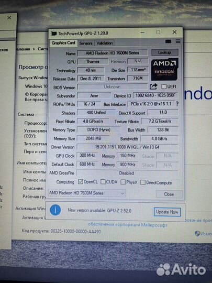Click the Texture Fillrate value 7.2 GTexel/s
Viewport: 212px width, 283px height.
(x=160, y=121)
